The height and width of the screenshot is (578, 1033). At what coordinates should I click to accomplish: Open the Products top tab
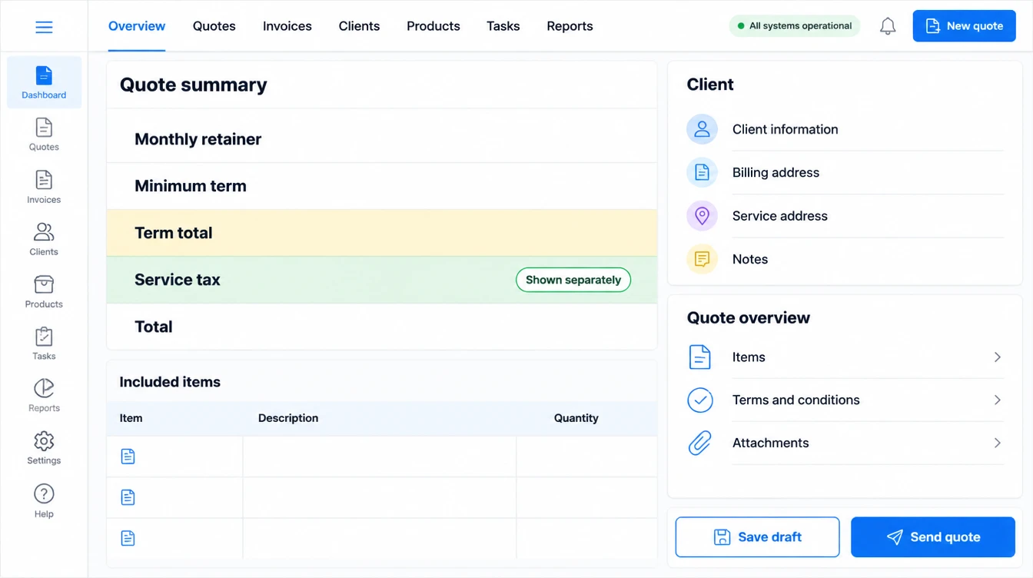click(433, 26)
